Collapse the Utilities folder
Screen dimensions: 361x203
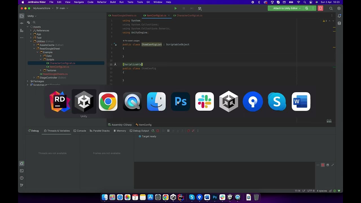tap(31, 41)
